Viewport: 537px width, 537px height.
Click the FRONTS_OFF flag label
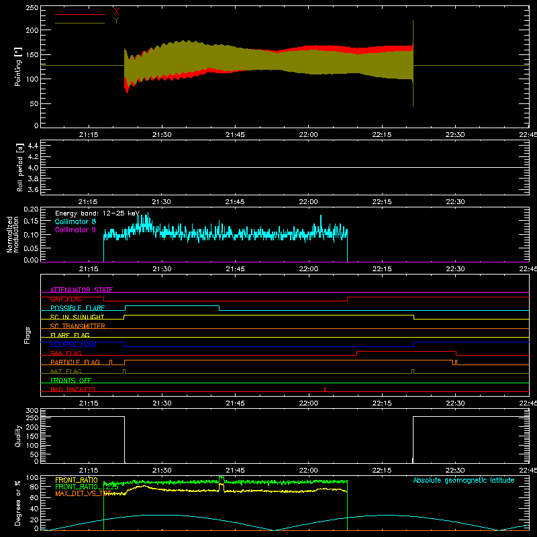click(71, 380)
